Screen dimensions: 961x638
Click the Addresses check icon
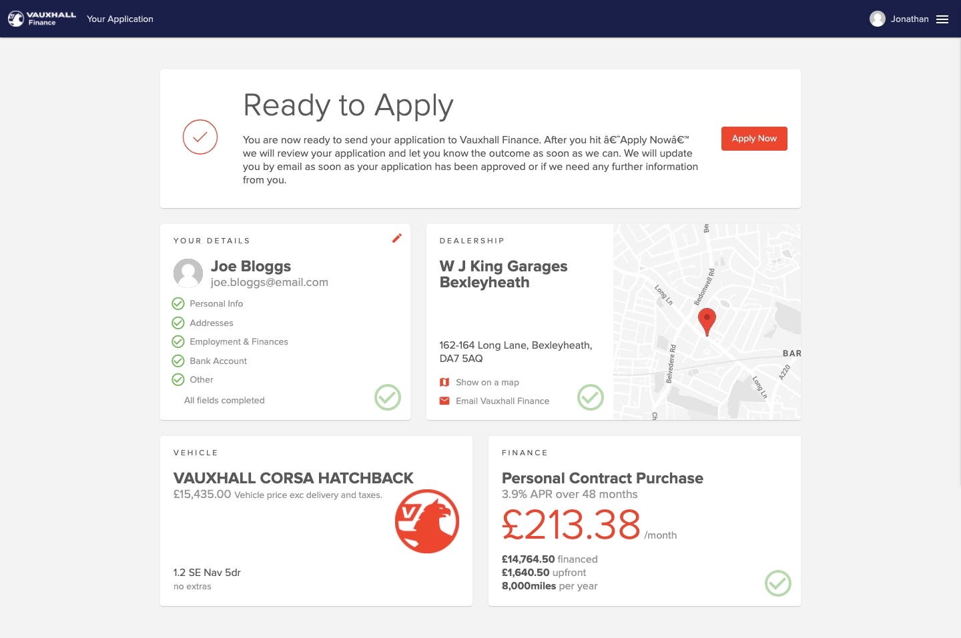[178, 323]
